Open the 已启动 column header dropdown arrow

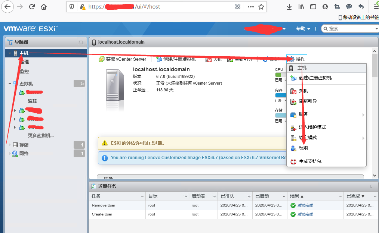coord(284,196)
